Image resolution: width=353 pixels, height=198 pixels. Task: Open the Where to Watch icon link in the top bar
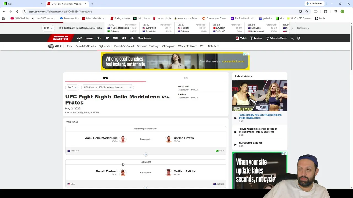point(276,38)
